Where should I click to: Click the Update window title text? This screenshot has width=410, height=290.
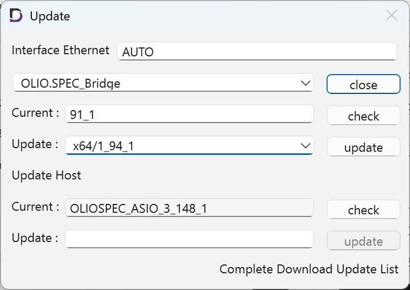tap(50, 16)
